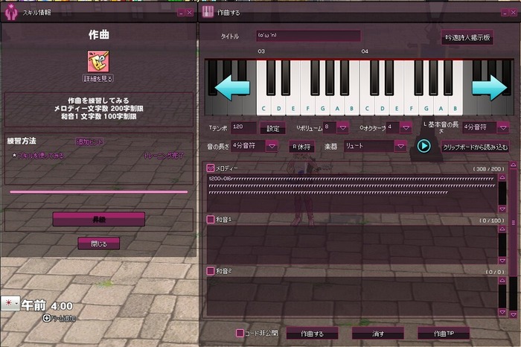Image resolution: width=521 pixels, height=347 pixels.
Task: Open the 追加ヒント additional hint link
Action: (90, 141)
